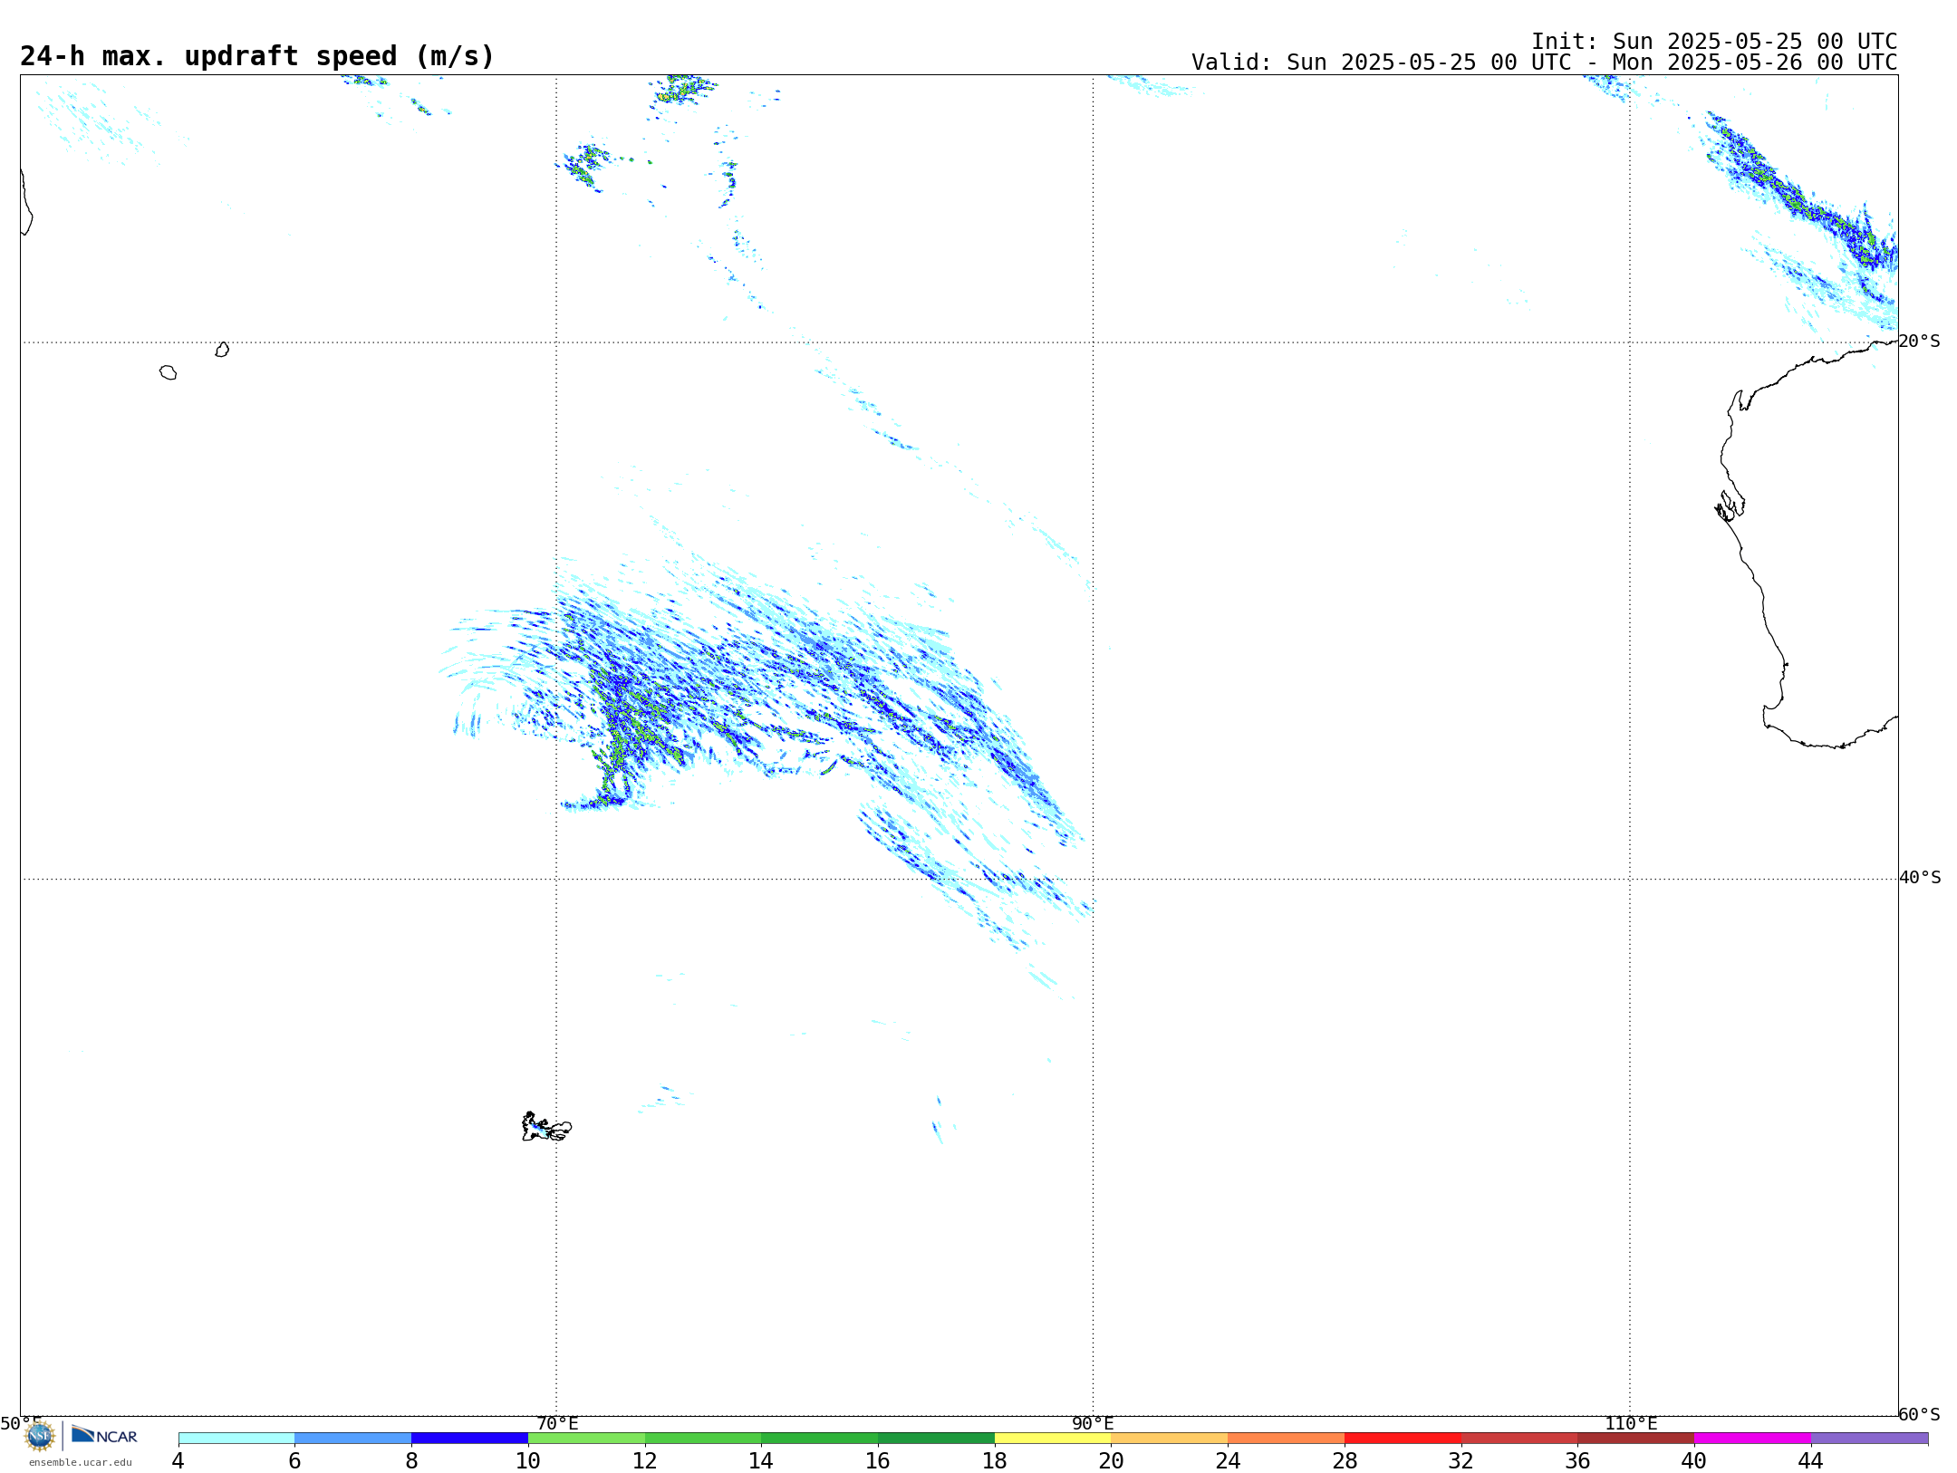
Task: Click colorbar tick value 18
Action: coord(995,1460)
